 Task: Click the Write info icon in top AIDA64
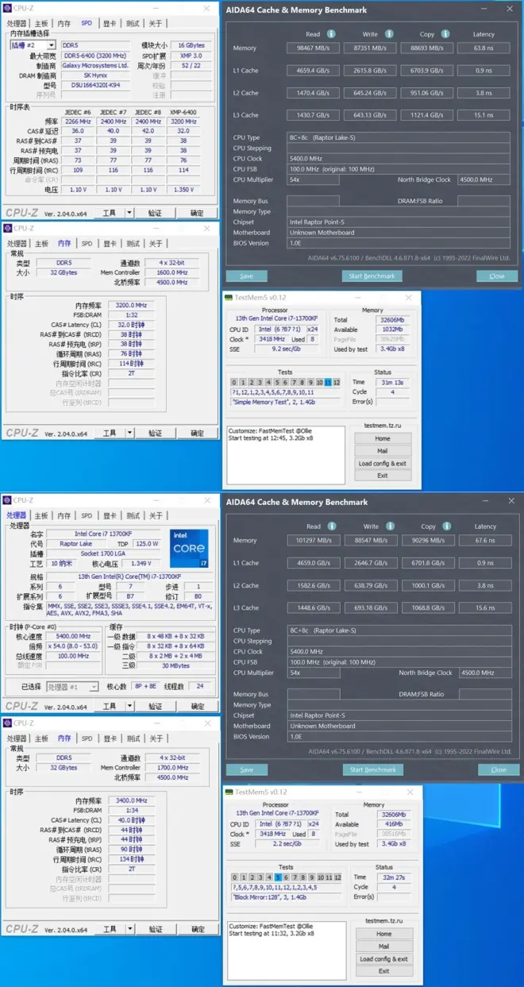pyautogui.click(x=389, y=34)
